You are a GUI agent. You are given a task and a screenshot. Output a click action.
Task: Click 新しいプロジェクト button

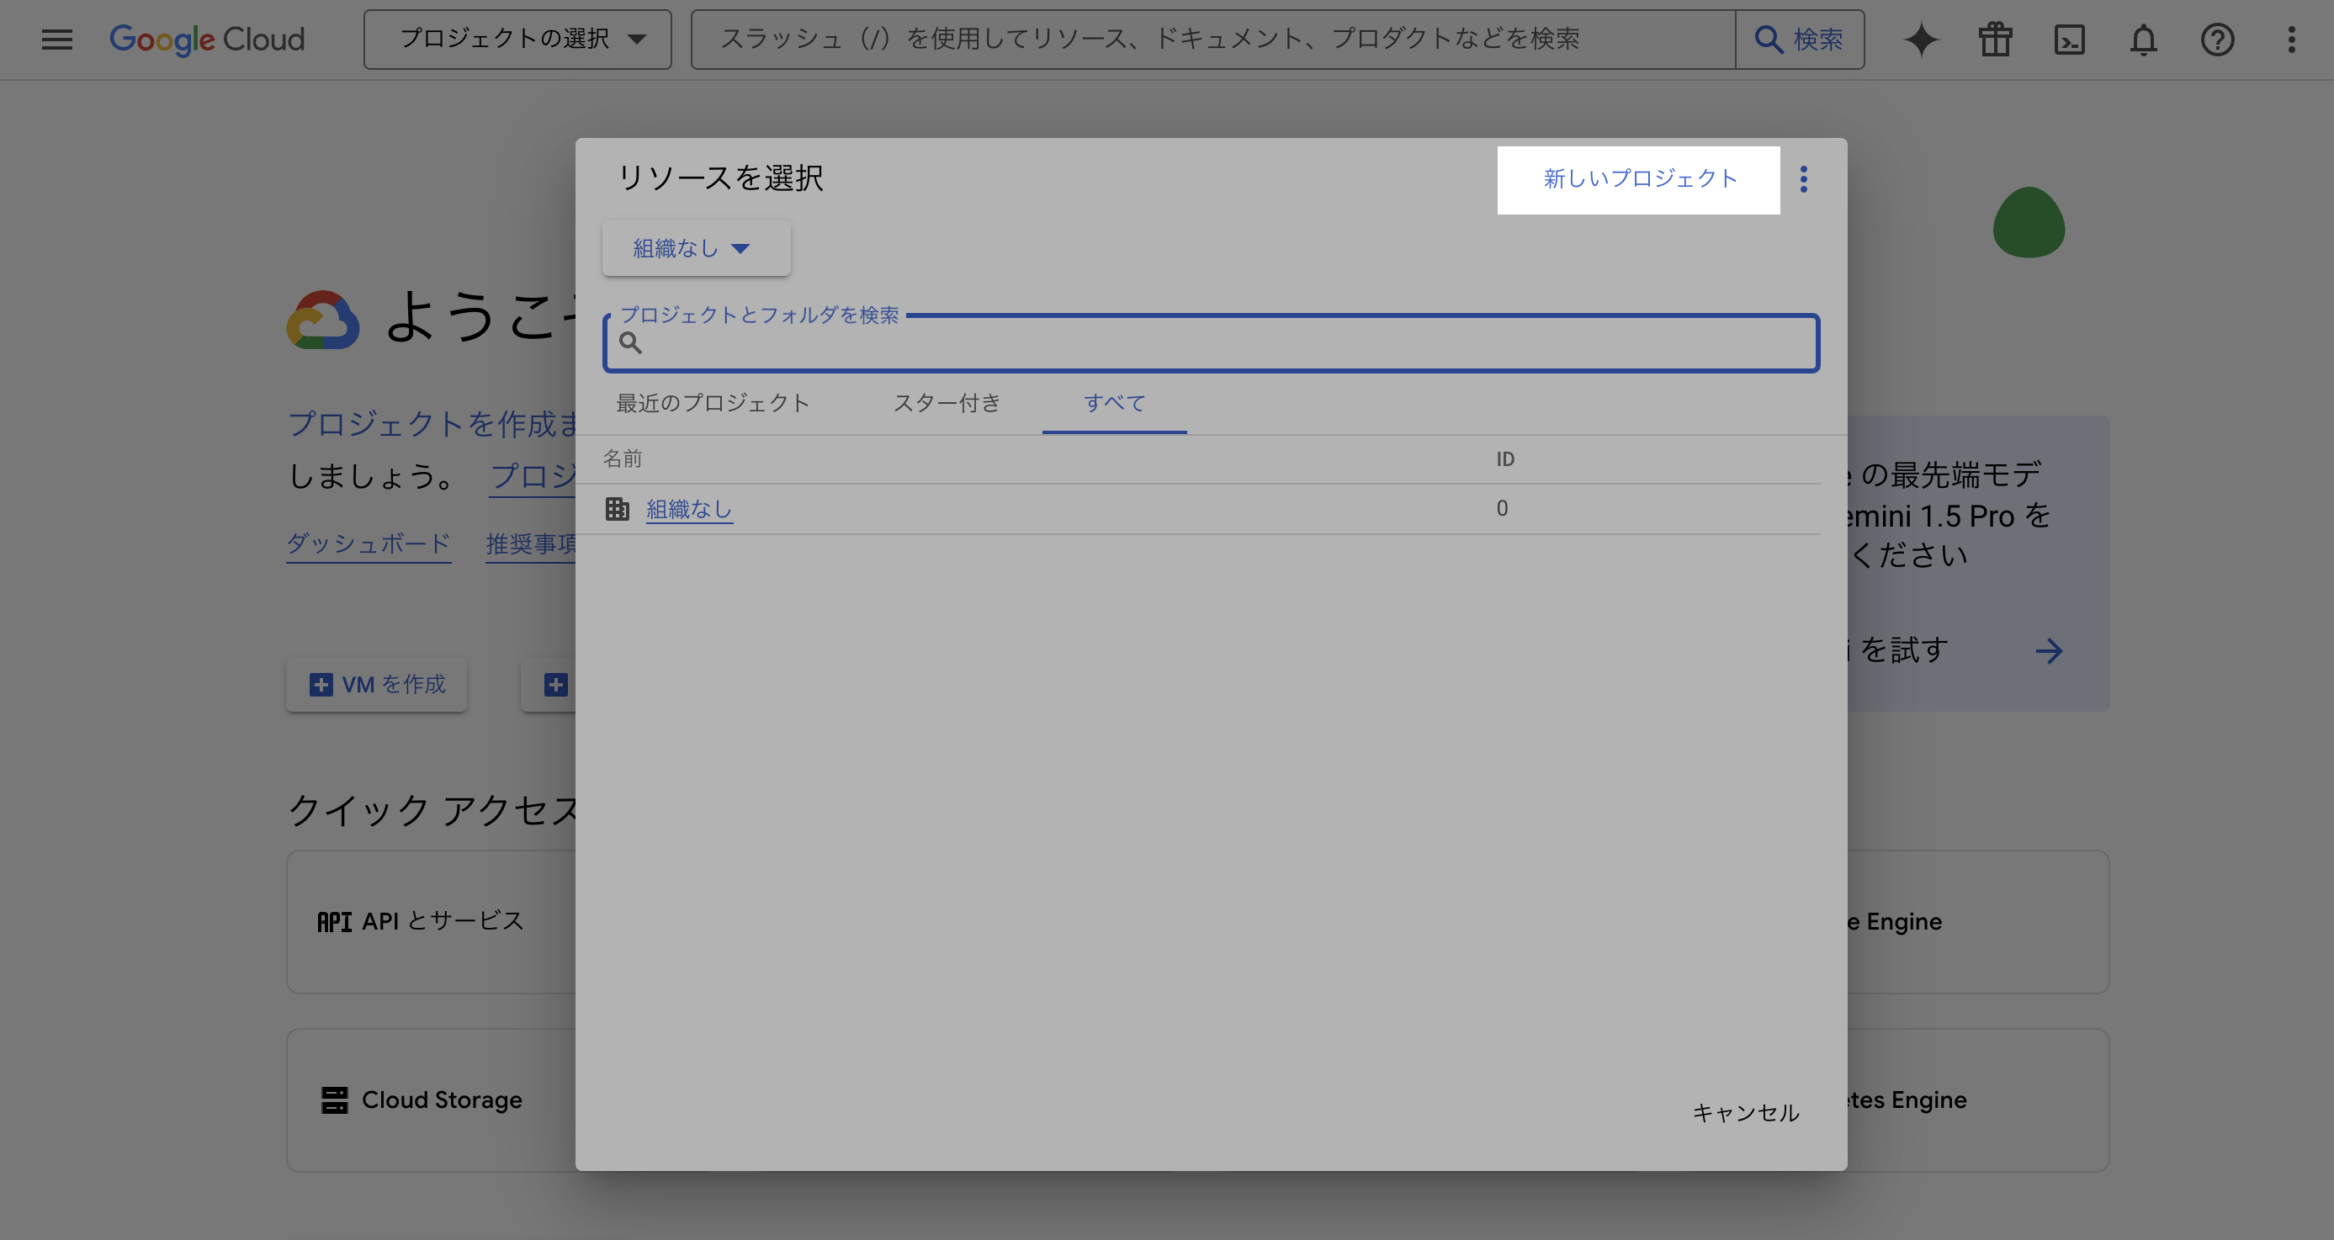1638,179
